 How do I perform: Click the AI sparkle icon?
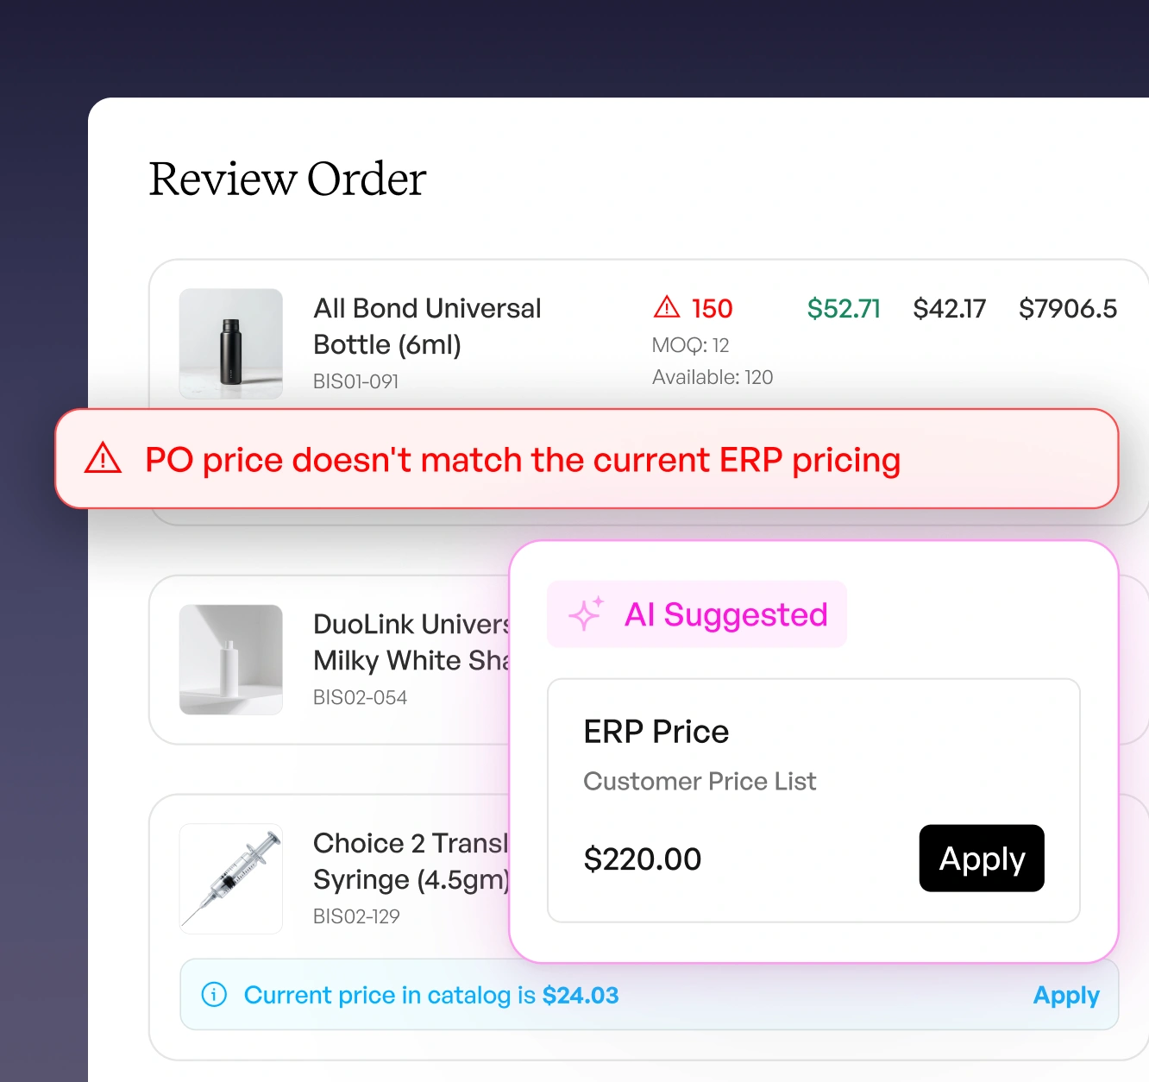click(586, 614)
